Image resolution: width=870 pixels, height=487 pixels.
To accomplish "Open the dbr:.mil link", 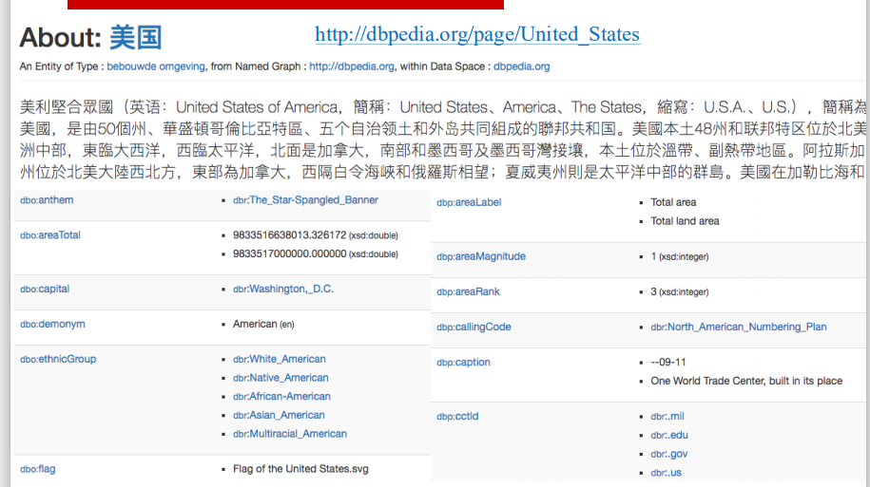I will tap(667, 416).
